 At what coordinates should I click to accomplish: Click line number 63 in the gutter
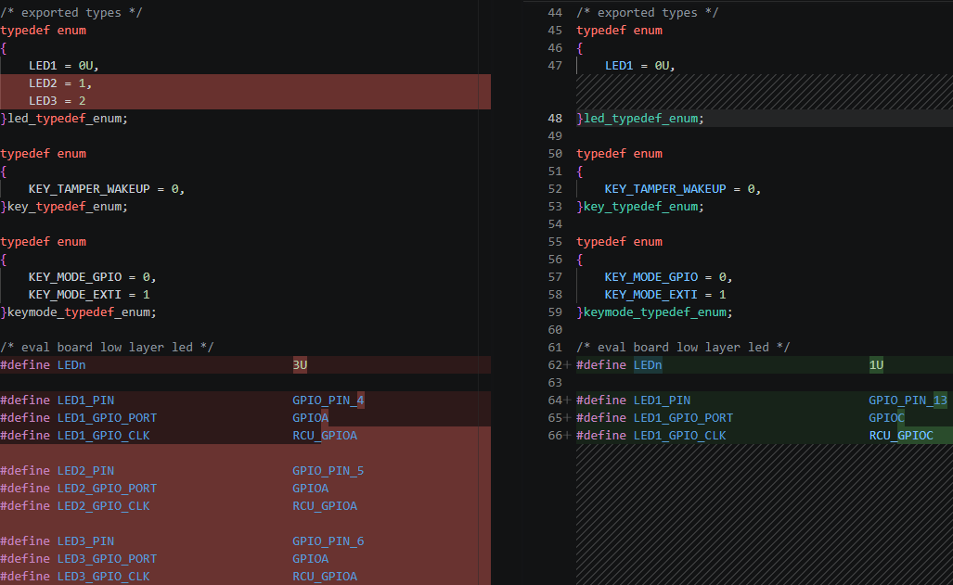point(555,383)
